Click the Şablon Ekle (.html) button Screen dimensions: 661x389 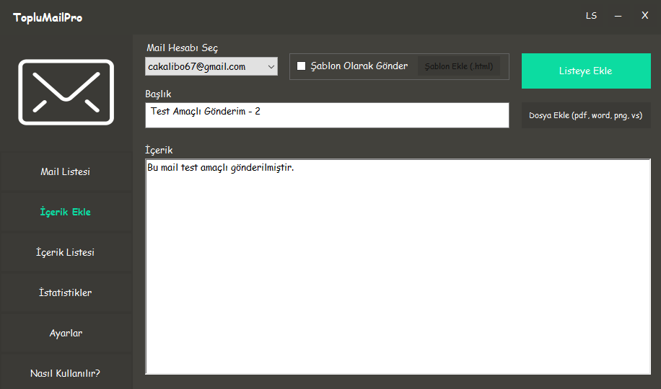[459, 67]
